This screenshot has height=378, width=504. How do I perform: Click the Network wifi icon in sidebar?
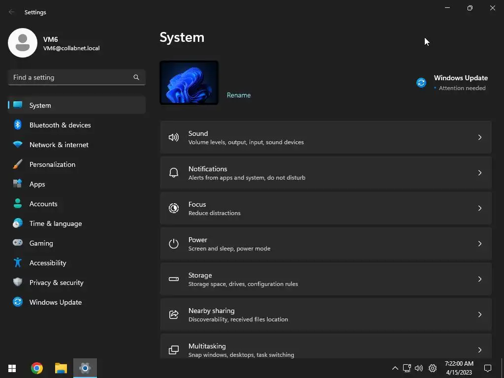click(18, 144)
